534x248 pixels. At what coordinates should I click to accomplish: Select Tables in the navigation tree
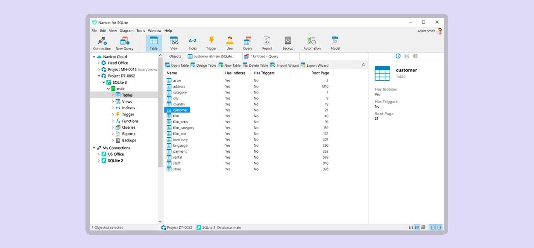(x=124, y=95)
